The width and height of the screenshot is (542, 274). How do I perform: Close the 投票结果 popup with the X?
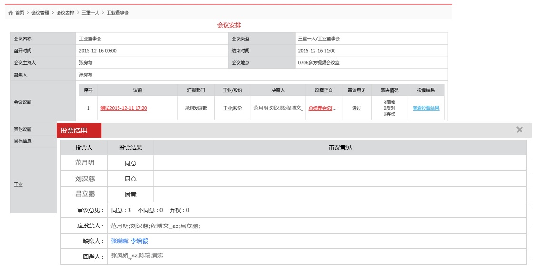point(519,130)
